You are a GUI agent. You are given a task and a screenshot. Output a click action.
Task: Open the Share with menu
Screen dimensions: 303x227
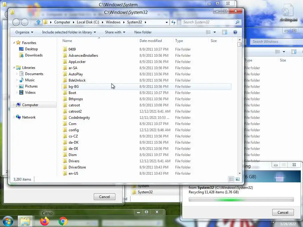point(115,32)
